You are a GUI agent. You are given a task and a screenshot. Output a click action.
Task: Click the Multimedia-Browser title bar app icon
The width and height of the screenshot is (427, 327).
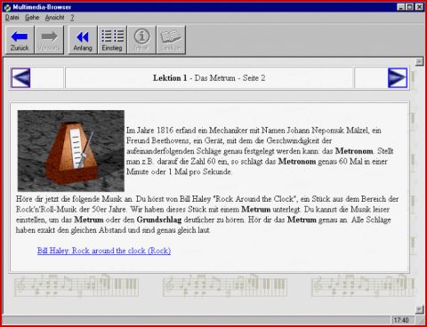(7, 7)
